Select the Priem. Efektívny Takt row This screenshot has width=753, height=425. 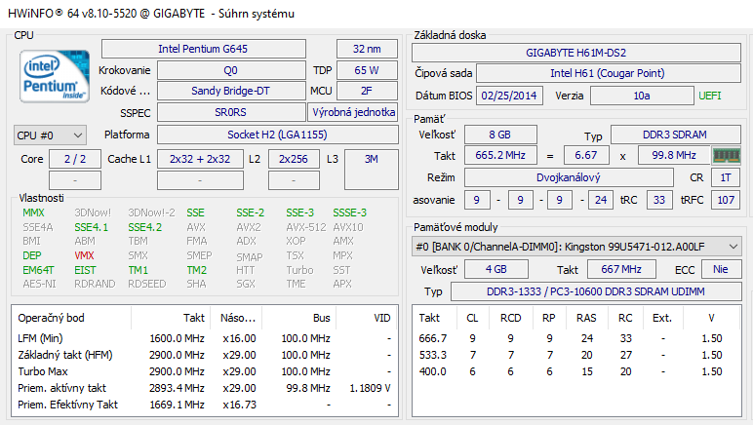tap(205, 405)
